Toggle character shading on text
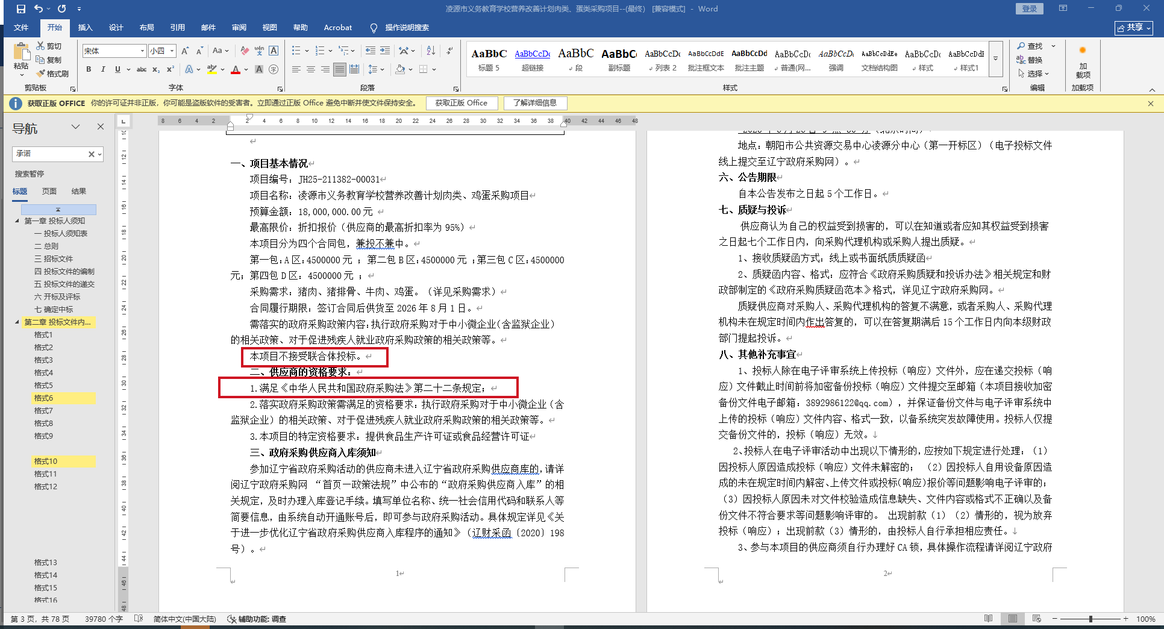Viewport: 1164px width, 629px height. [x=259, y=69]
